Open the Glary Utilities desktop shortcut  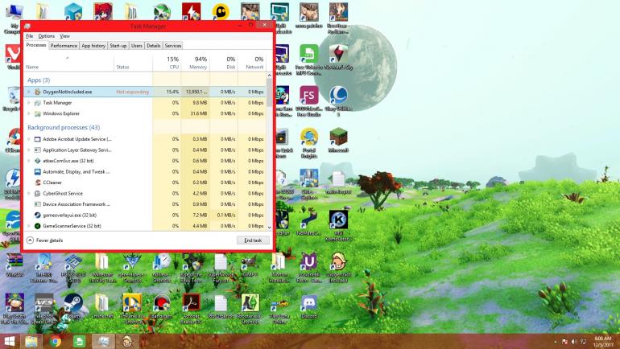tap(338, 101)
